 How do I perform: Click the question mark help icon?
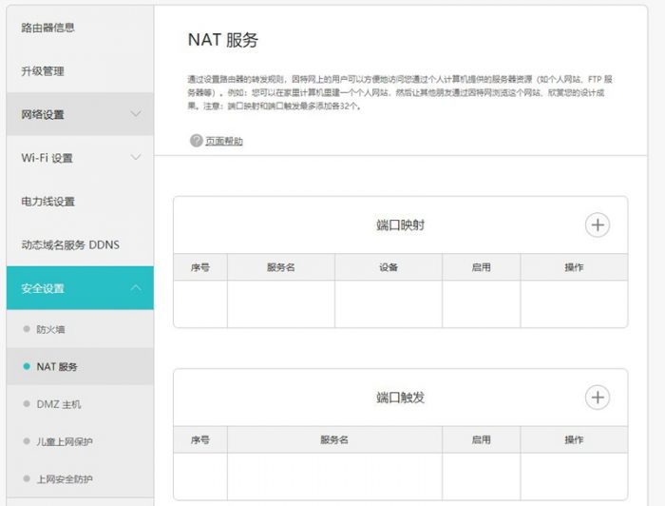197,141
